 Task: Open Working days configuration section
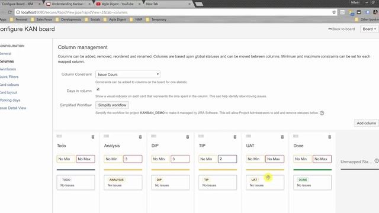pyautogui.click(x=10, y=100)
